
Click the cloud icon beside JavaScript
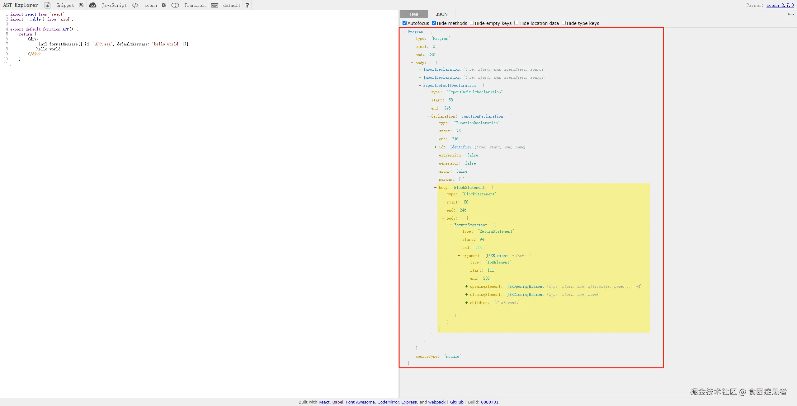[92, 5]
